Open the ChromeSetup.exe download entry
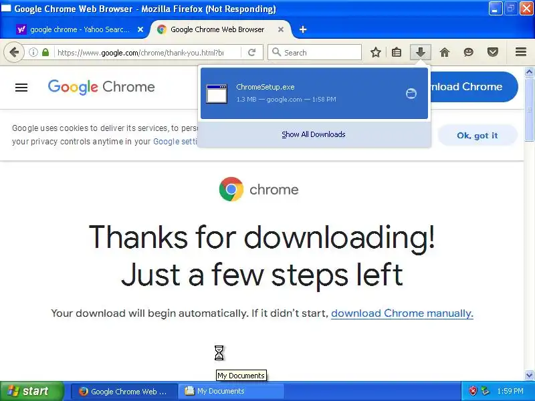 (x=314, y=94)
